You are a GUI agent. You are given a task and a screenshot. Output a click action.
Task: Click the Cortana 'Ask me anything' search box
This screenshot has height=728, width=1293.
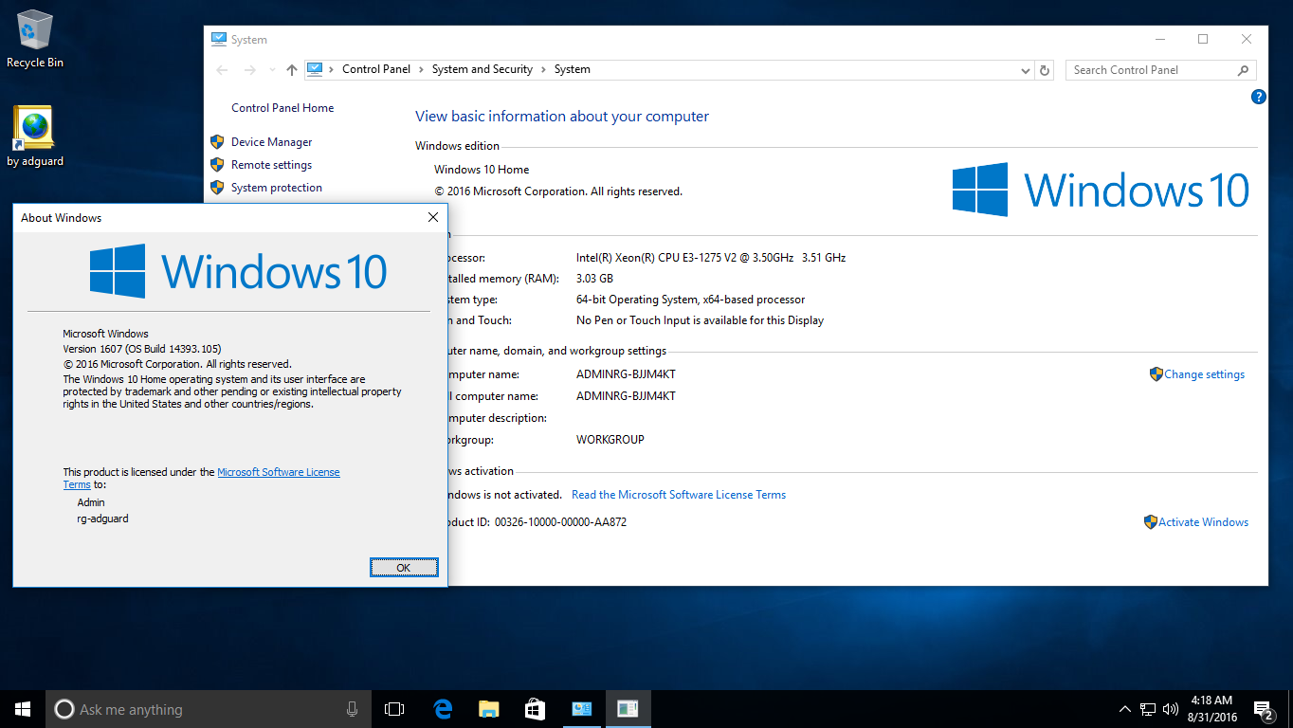(209, 709)
